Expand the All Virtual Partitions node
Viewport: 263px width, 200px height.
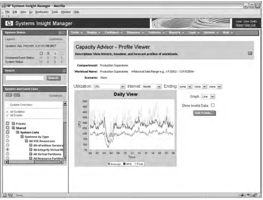[31, 154]
